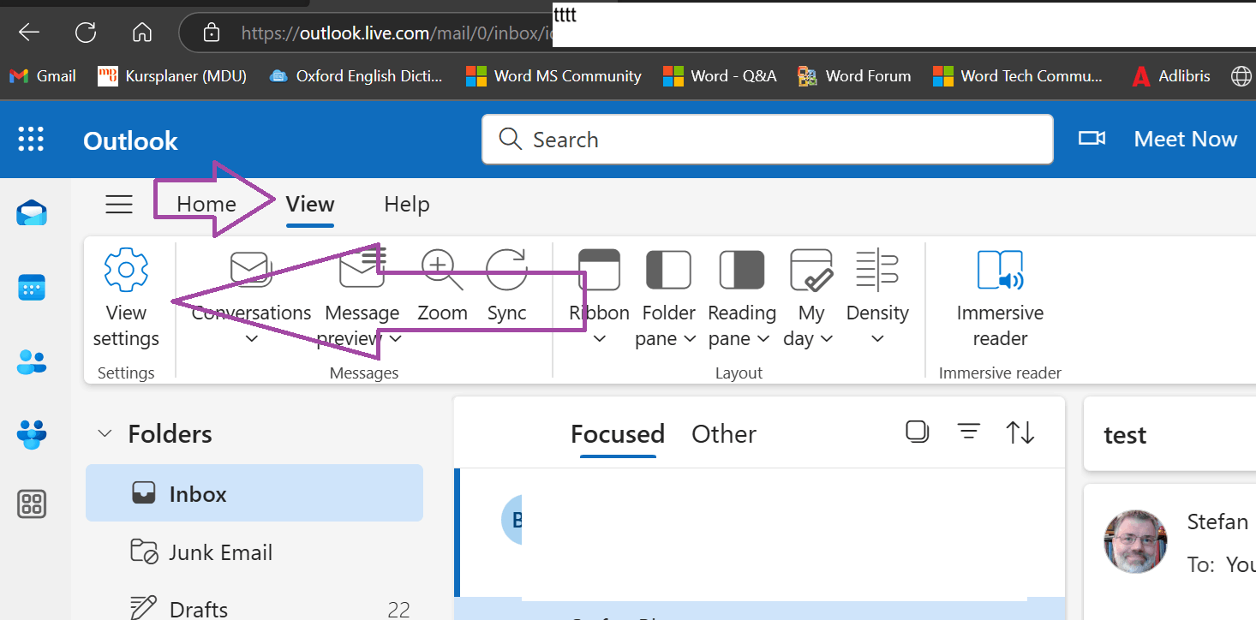Open More apps icon in sidebar
Image resolution: width=1256 pixels, height=620 pixels.
33,504
